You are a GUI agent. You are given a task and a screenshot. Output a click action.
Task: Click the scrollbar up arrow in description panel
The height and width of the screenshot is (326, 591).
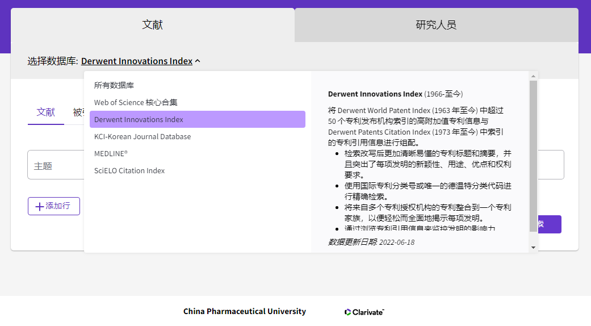click(x=533, y=76)
